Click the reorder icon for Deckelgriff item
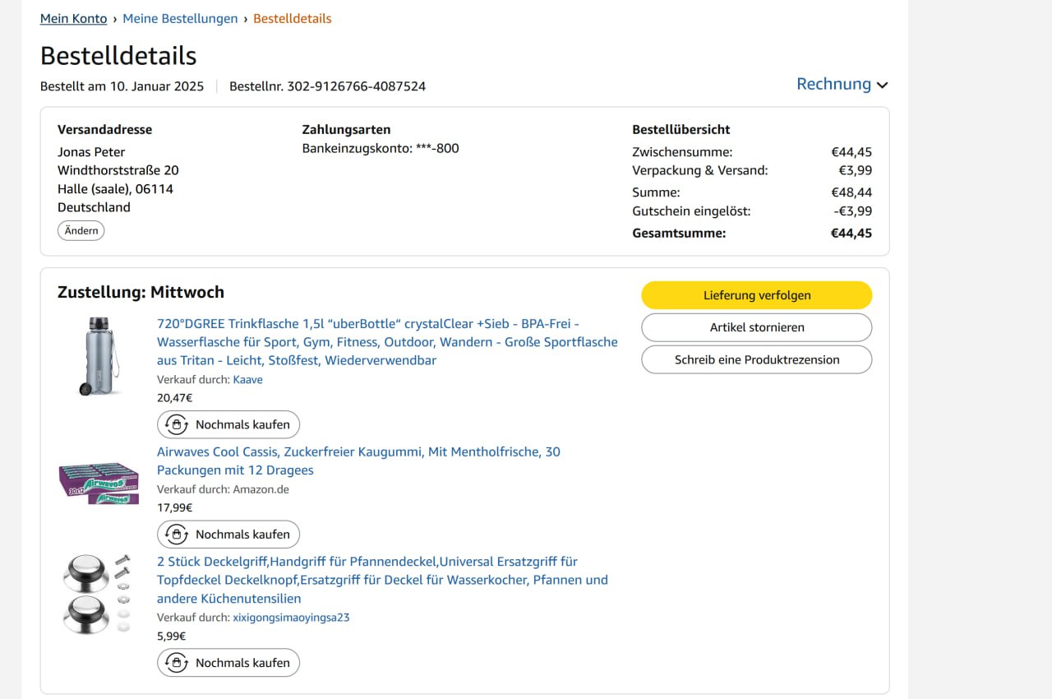This screenshot has width=1052, height=699. [176, 663]
